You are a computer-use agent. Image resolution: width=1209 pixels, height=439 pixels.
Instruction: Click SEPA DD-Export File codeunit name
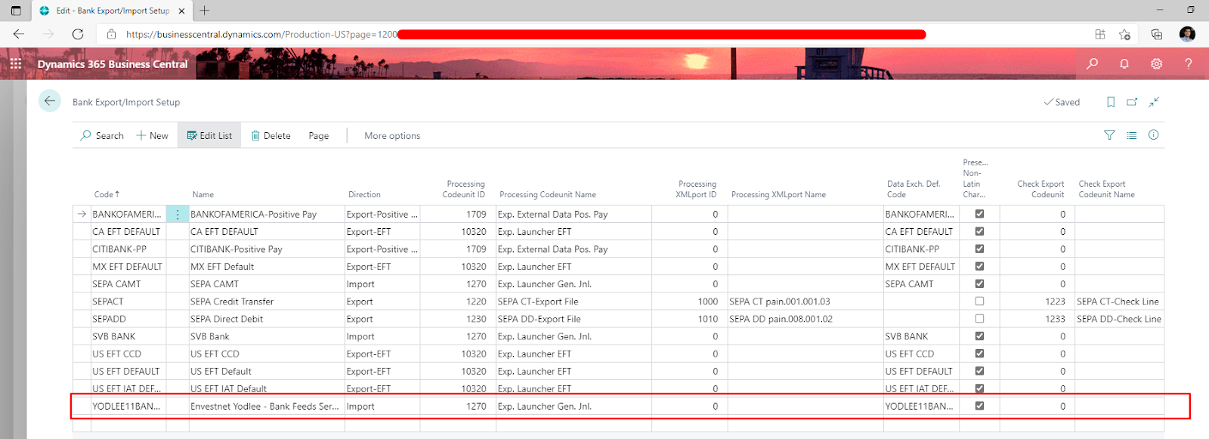574,319
